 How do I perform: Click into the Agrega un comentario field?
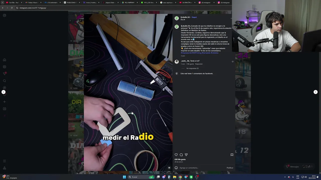point(203,168)
